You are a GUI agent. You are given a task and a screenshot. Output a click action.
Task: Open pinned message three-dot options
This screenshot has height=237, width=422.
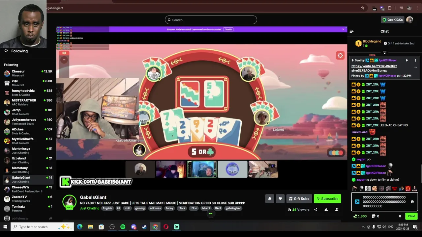[x=415, y=61]
